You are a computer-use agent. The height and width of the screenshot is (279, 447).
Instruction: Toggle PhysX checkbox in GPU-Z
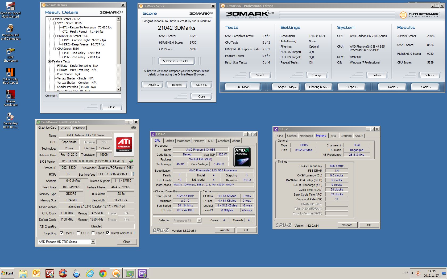click(93, 233)
